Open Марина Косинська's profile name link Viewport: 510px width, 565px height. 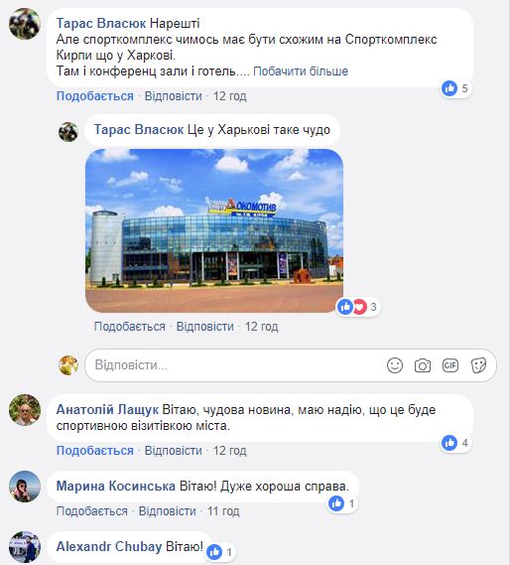[116, 487]
